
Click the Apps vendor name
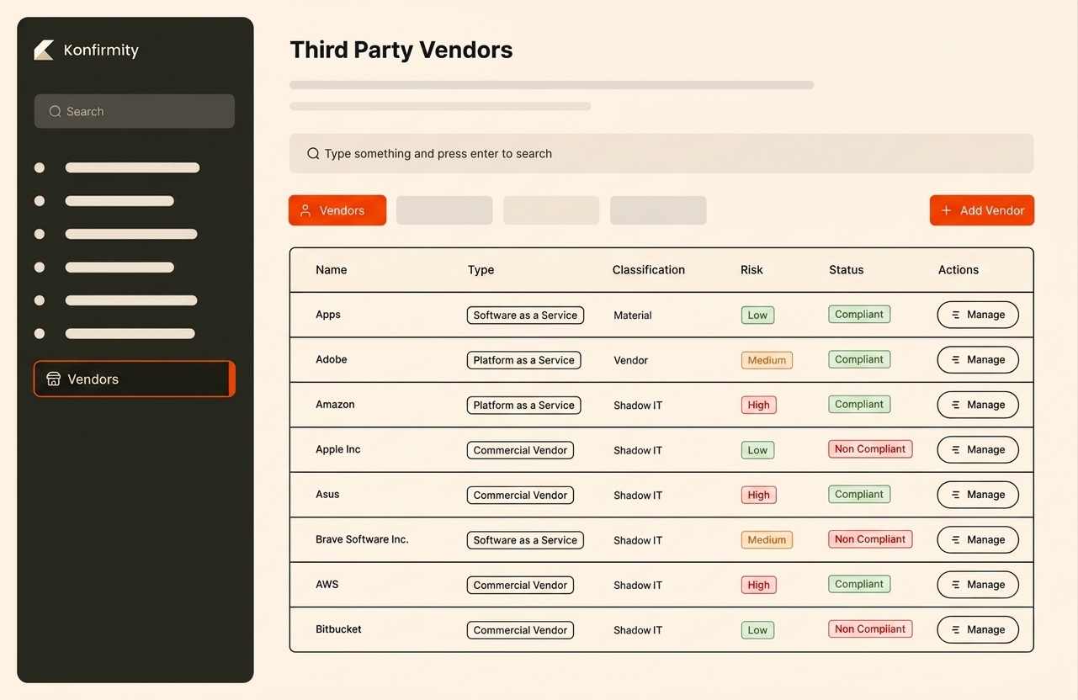tap(328, 315)
